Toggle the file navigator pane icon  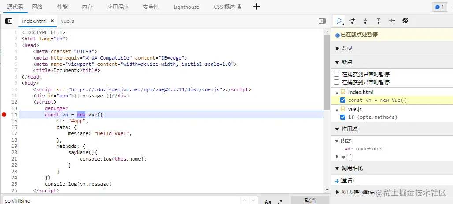coord(9,21)
